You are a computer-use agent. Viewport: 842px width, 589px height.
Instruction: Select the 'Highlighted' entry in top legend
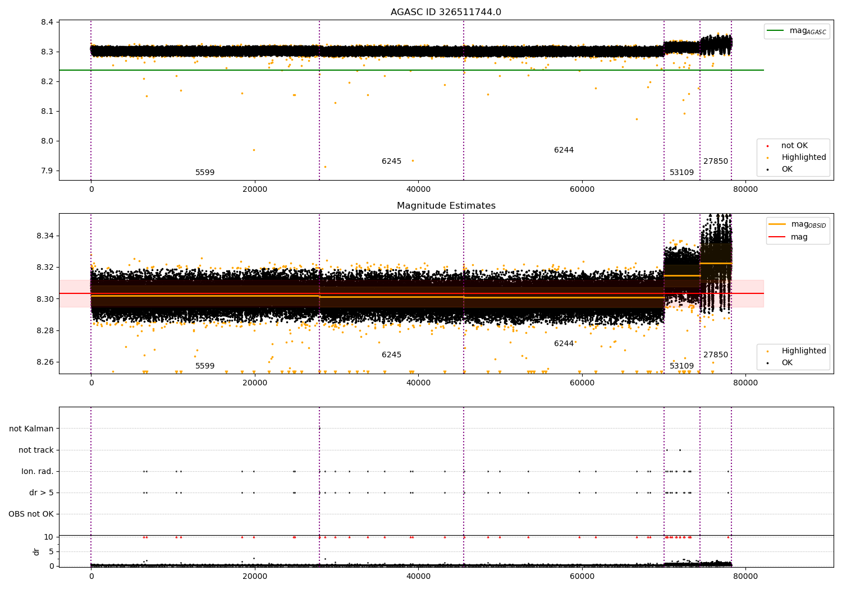[803, 158]
